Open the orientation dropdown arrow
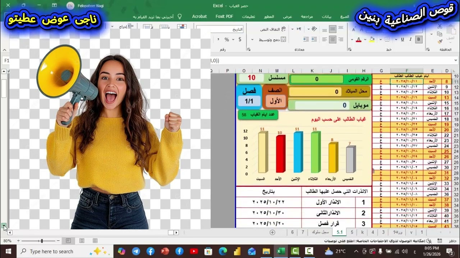Image resolution: width=460 pixels, height=258 pixels. [308, 29]
